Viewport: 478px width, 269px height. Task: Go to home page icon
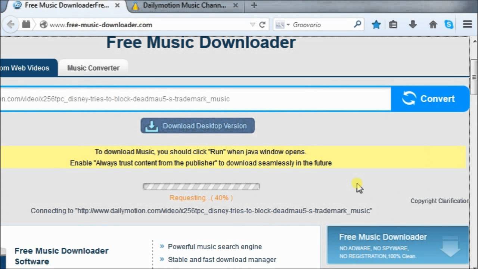[x=433, y=25]
